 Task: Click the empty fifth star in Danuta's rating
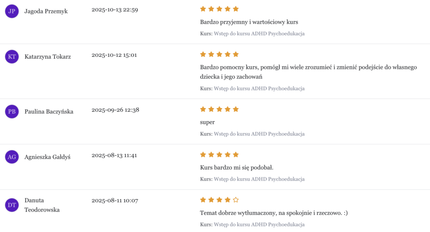tap(236, 200)
